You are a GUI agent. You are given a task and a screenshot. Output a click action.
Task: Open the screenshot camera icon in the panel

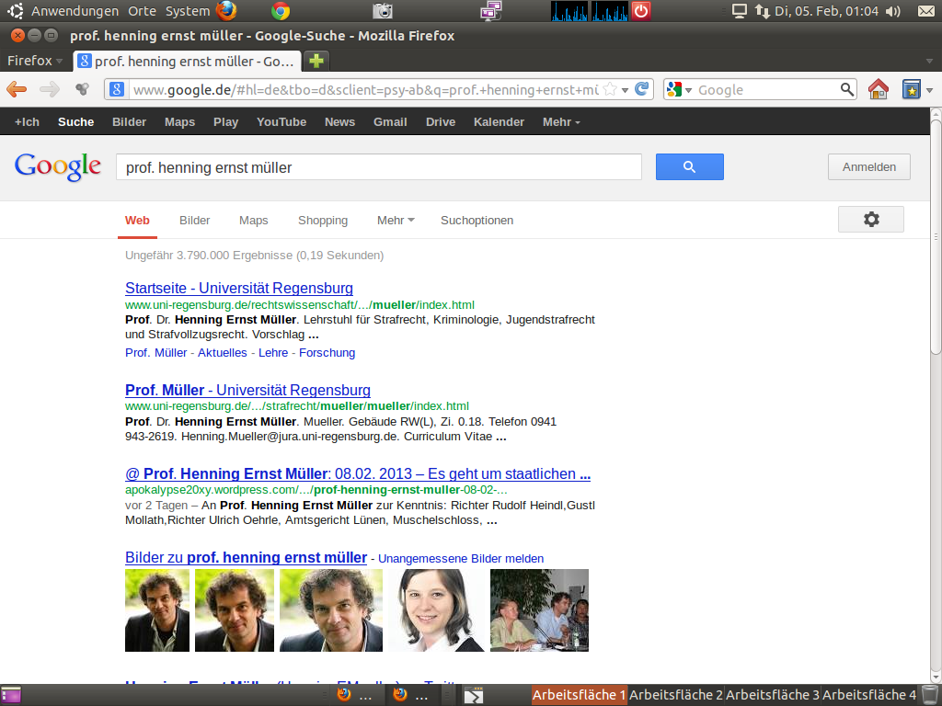pos(383,11)
